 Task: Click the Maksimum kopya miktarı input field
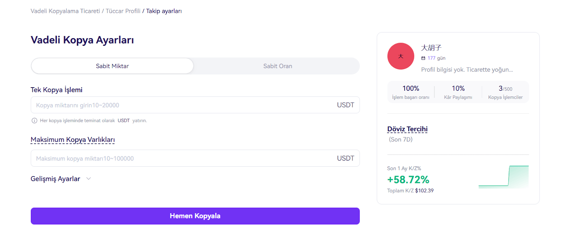[181, 158]
